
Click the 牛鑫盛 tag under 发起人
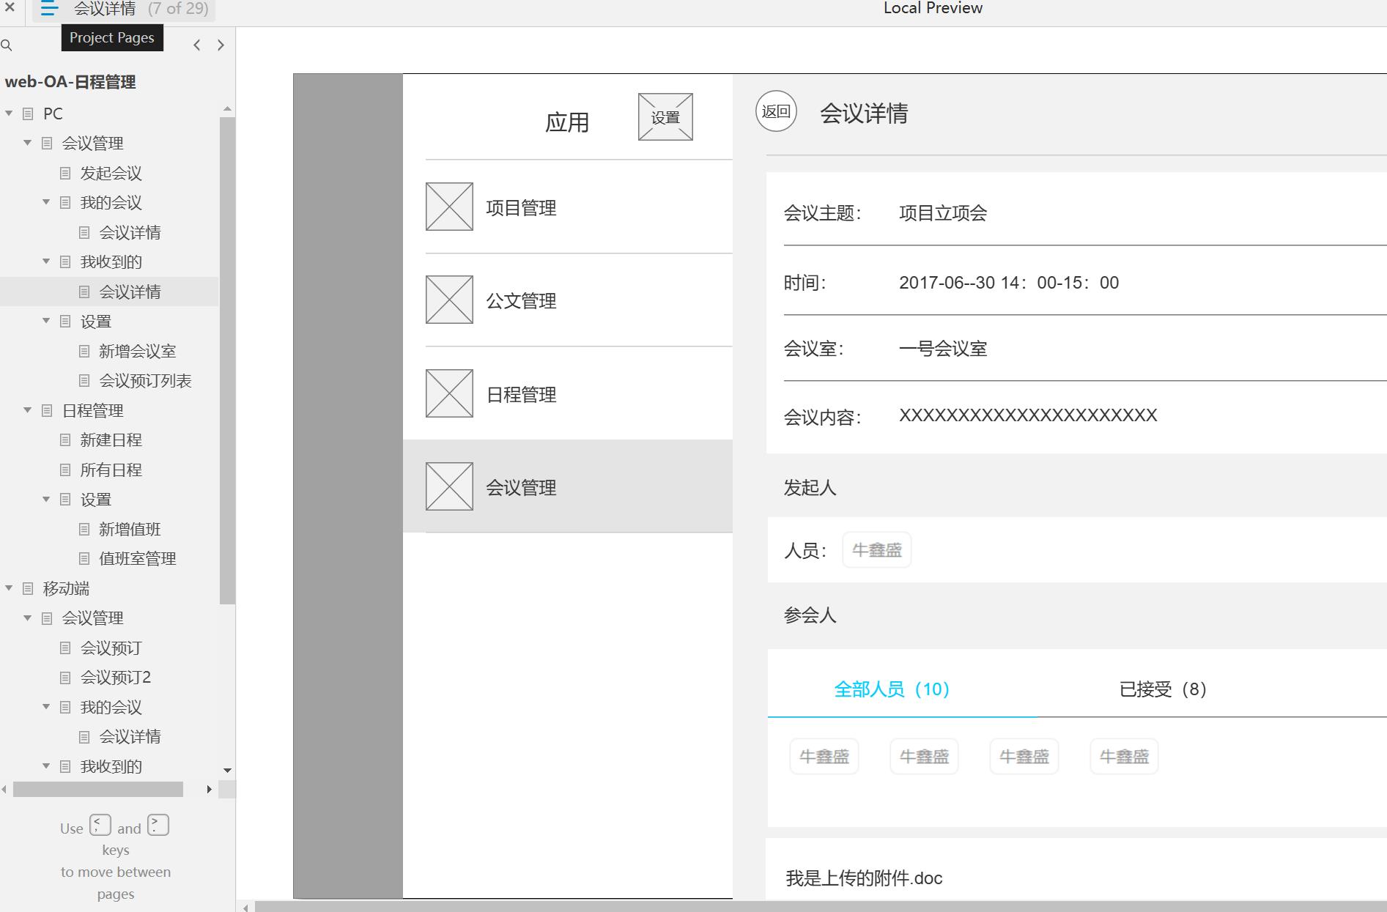pyautogui.click(x=876, y=550)
